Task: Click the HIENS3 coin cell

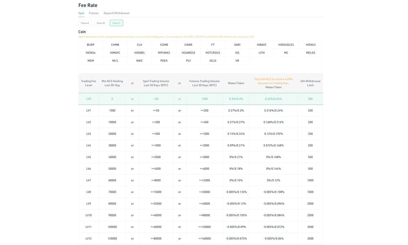Action: coord(310,45)
